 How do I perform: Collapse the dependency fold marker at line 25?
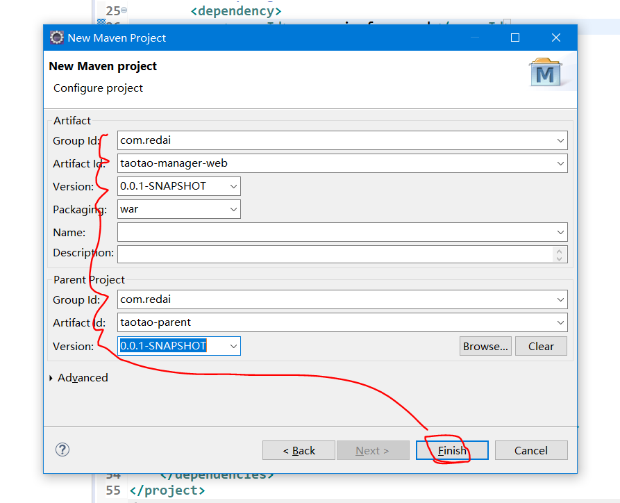(124, 10)
